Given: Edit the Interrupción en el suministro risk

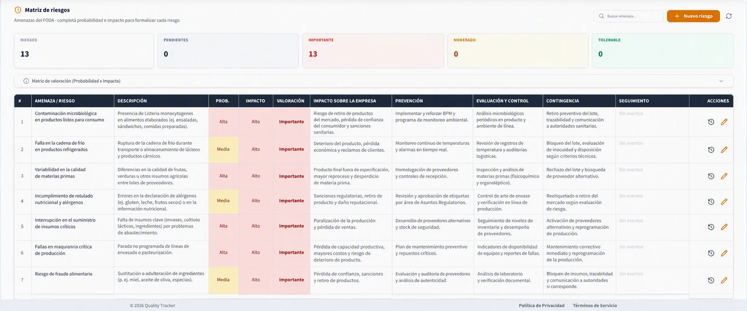Looking at the screenshot, I should tap(724, 227).
